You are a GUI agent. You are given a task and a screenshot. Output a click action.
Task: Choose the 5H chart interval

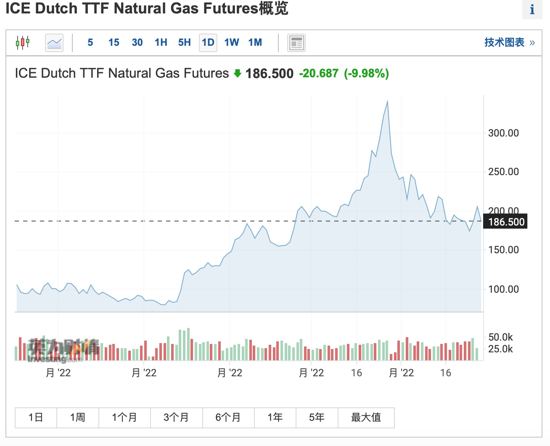[x=184, y=42]
